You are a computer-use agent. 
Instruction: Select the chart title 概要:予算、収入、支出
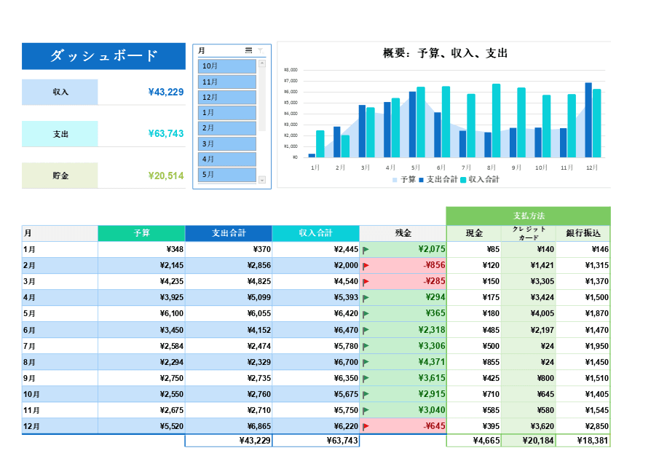click(x=444, y=53)
